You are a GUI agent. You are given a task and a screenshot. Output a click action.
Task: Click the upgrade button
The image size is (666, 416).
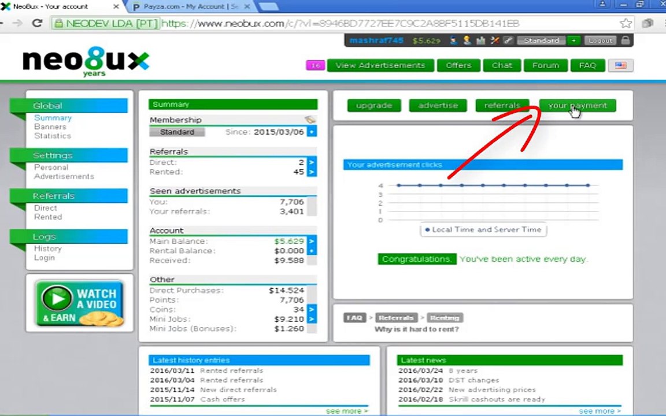tap(374, 105)
